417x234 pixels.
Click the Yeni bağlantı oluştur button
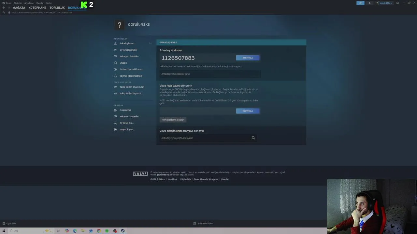[173, 120]
